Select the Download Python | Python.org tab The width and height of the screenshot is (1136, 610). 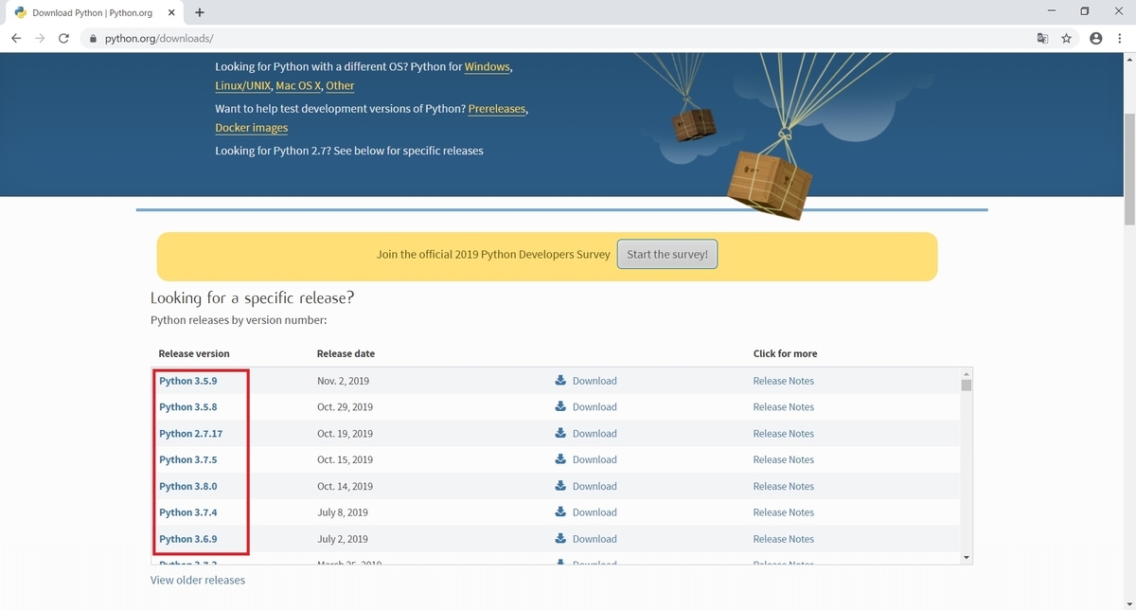[x=96, y=13]
